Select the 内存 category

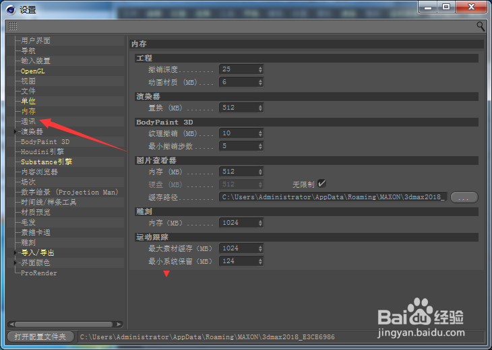28,111
